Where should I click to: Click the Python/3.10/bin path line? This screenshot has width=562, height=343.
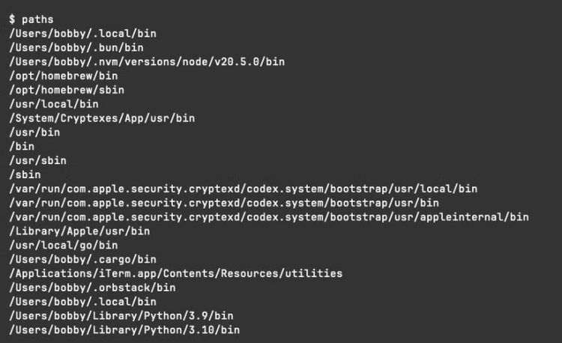(124, 330)
